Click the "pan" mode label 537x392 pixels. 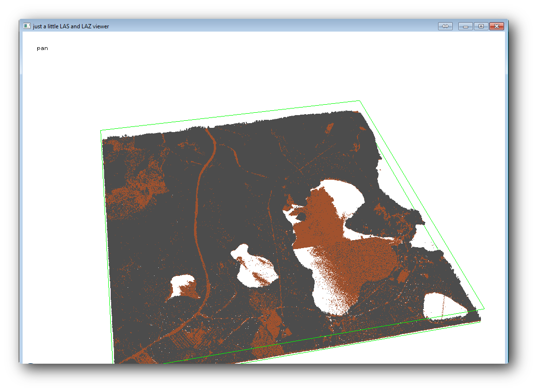(42, 48)
